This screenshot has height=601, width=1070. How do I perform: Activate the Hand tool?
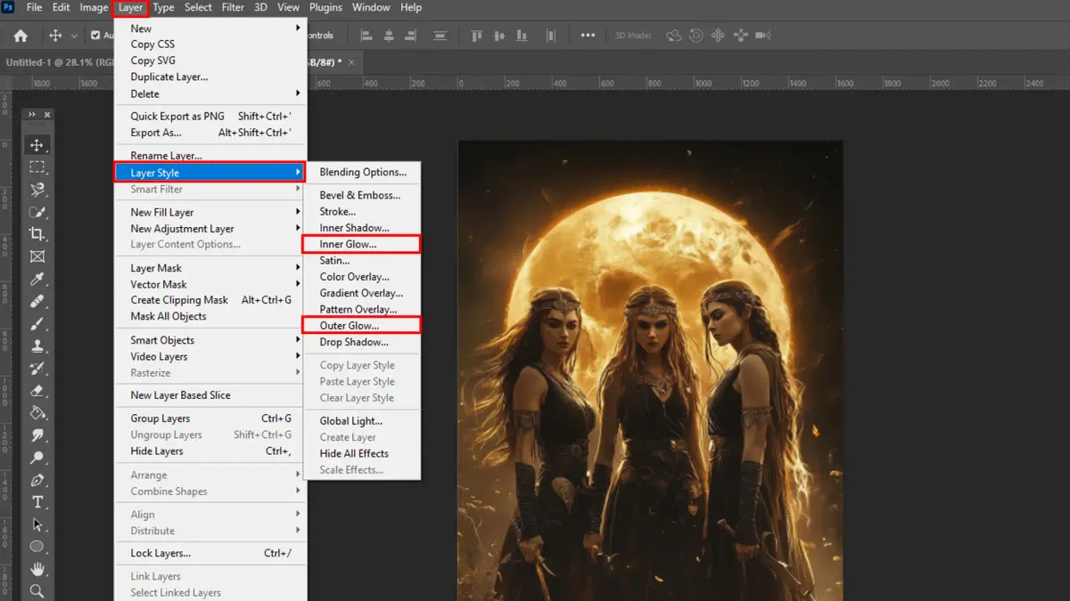(37, 569)
